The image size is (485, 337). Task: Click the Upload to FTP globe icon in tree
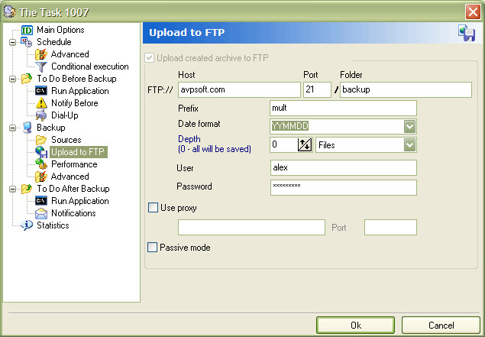(x=41, y=152)
